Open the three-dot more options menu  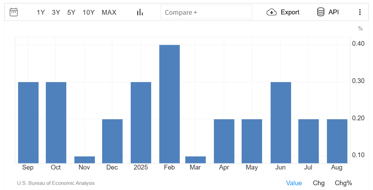(x=360, y=12)
